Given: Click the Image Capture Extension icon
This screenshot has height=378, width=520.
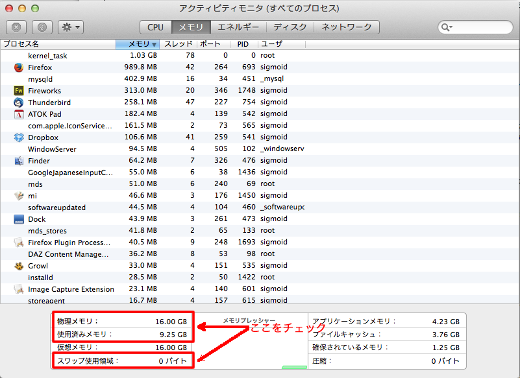Looking at the screenshot, I should tap(19, 289).
